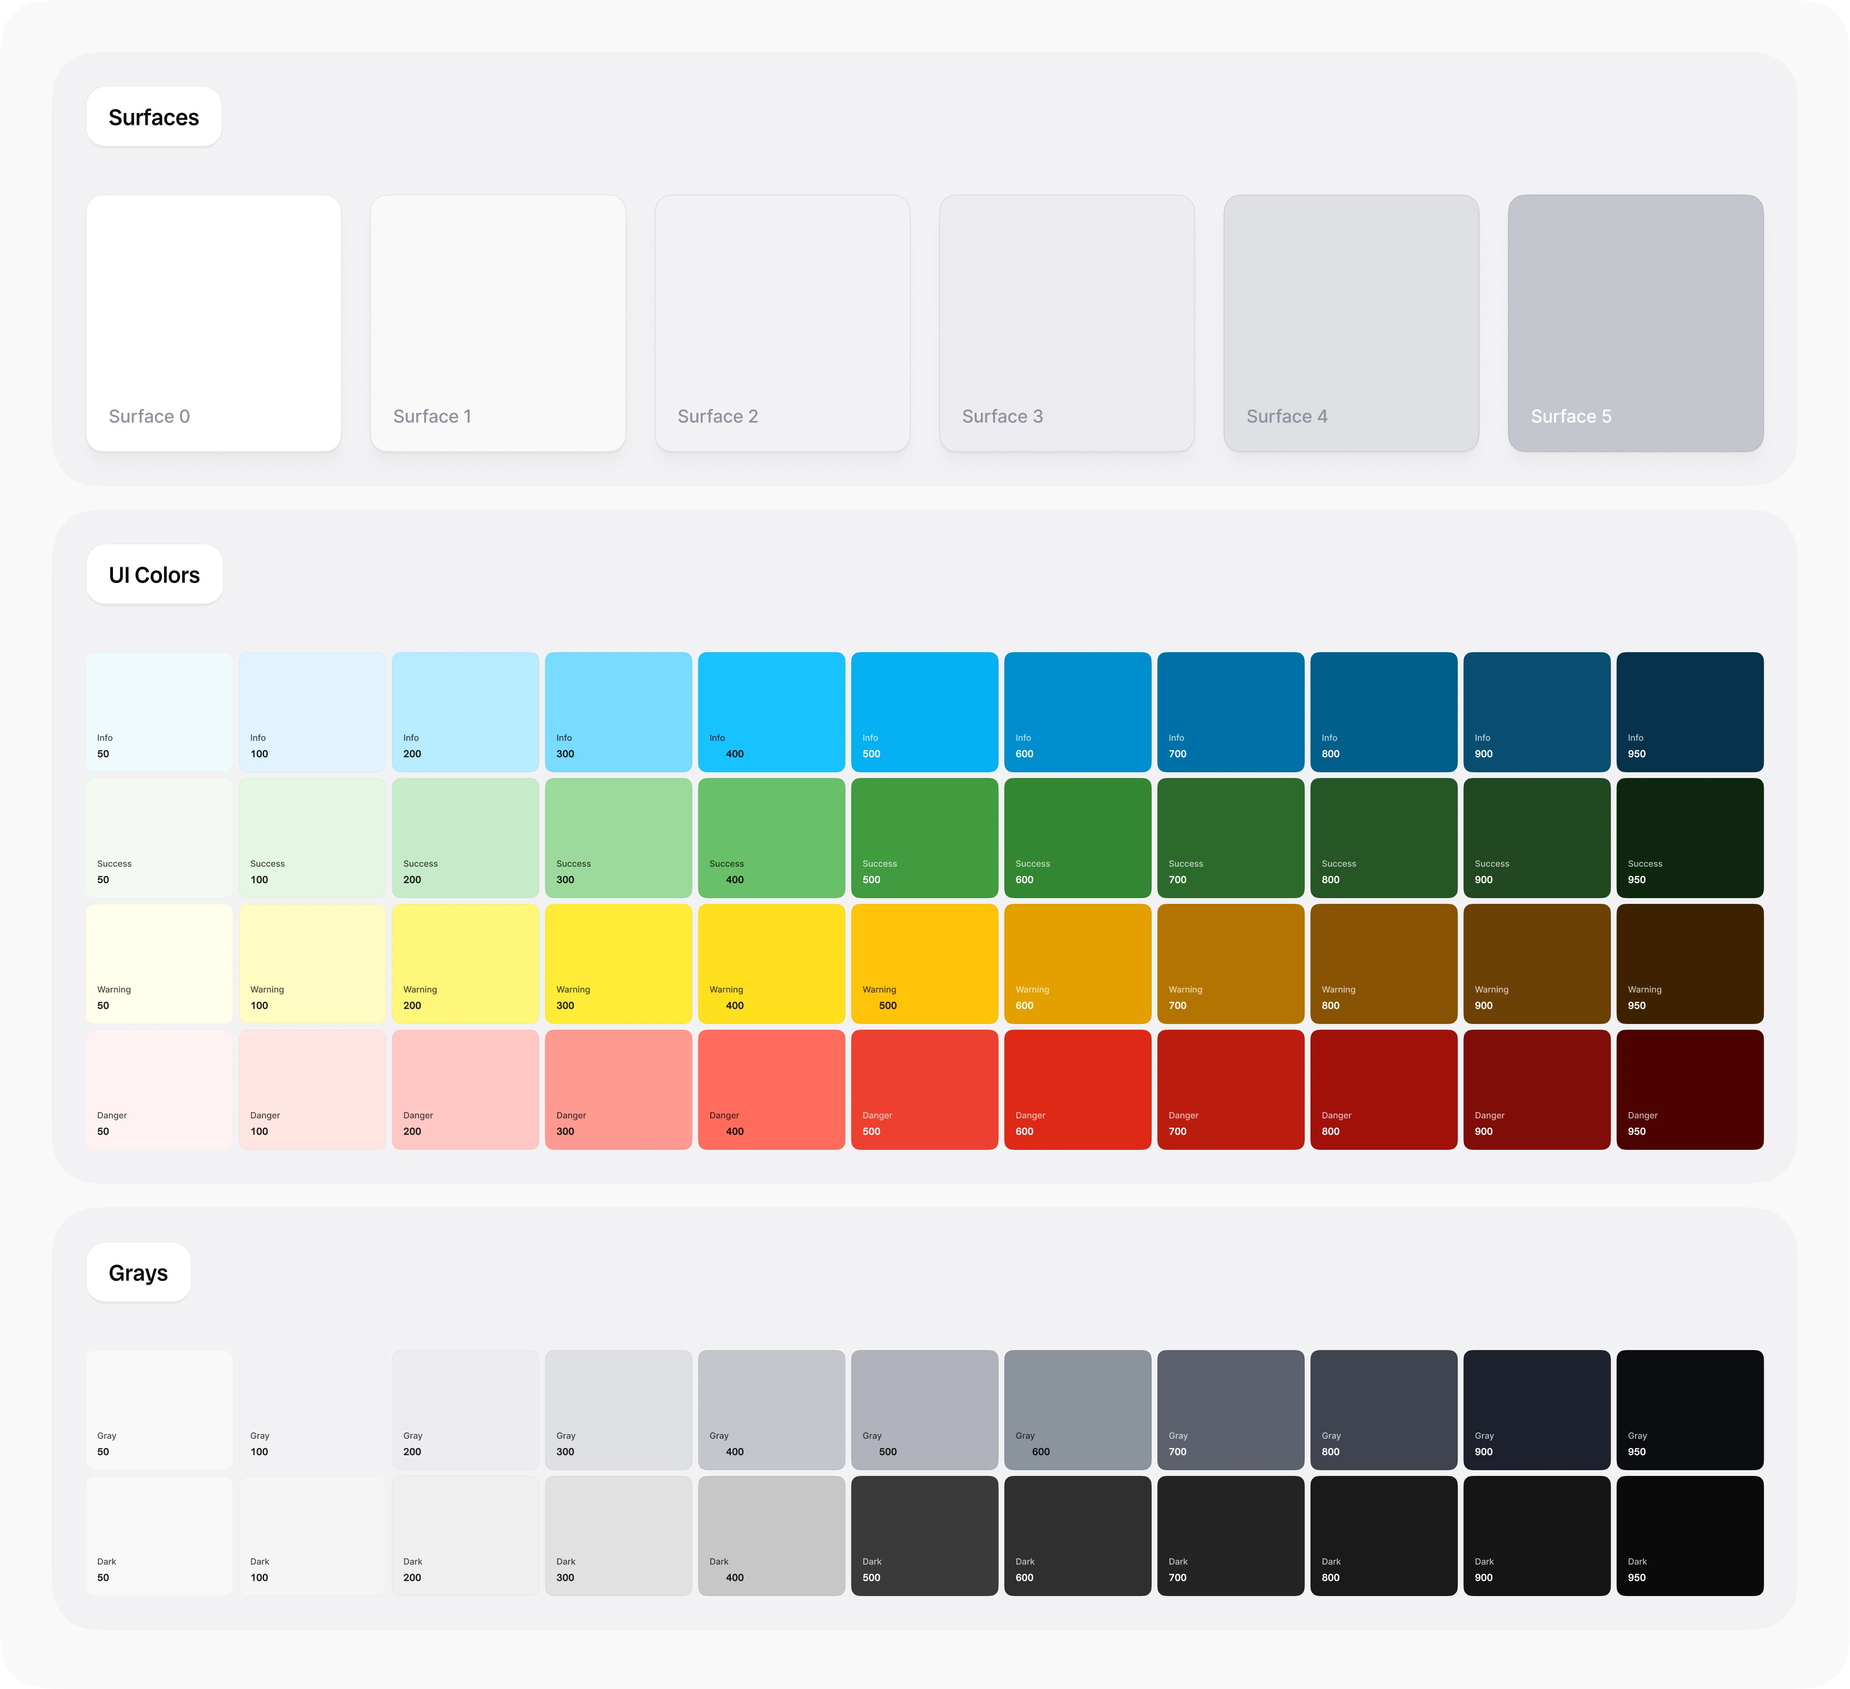Select the Surface 5 card
Viewport: 1850px width, 1689px height.
[x=1635, y=322]
